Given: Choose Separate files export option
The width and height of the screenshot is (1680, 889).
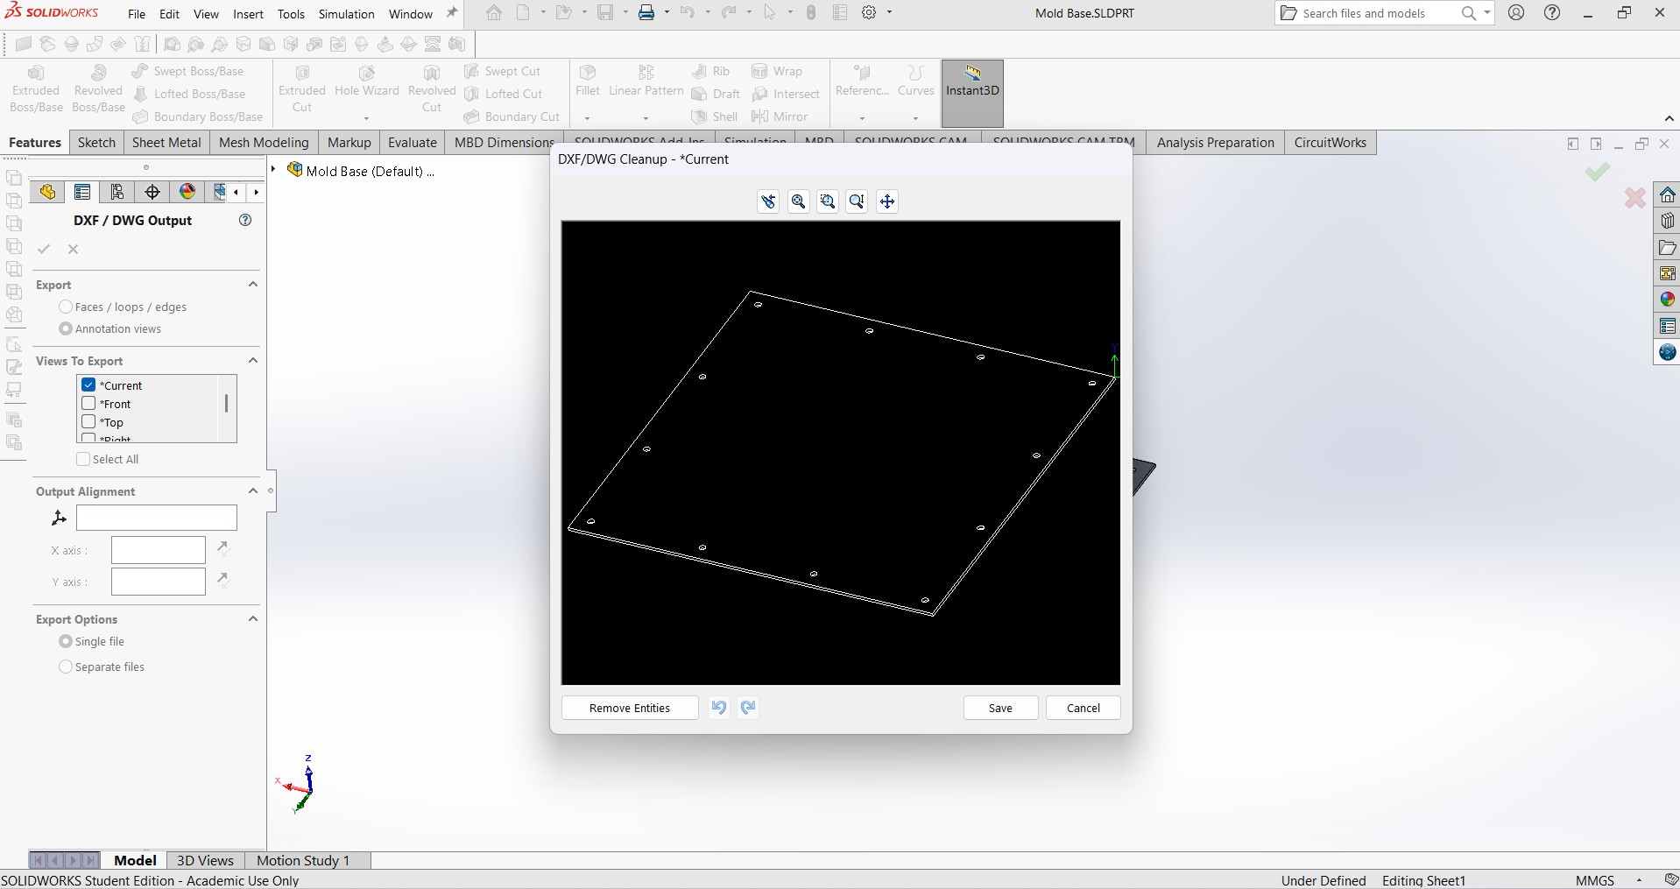Looking at the screenshot, I should tap(66, 667).
